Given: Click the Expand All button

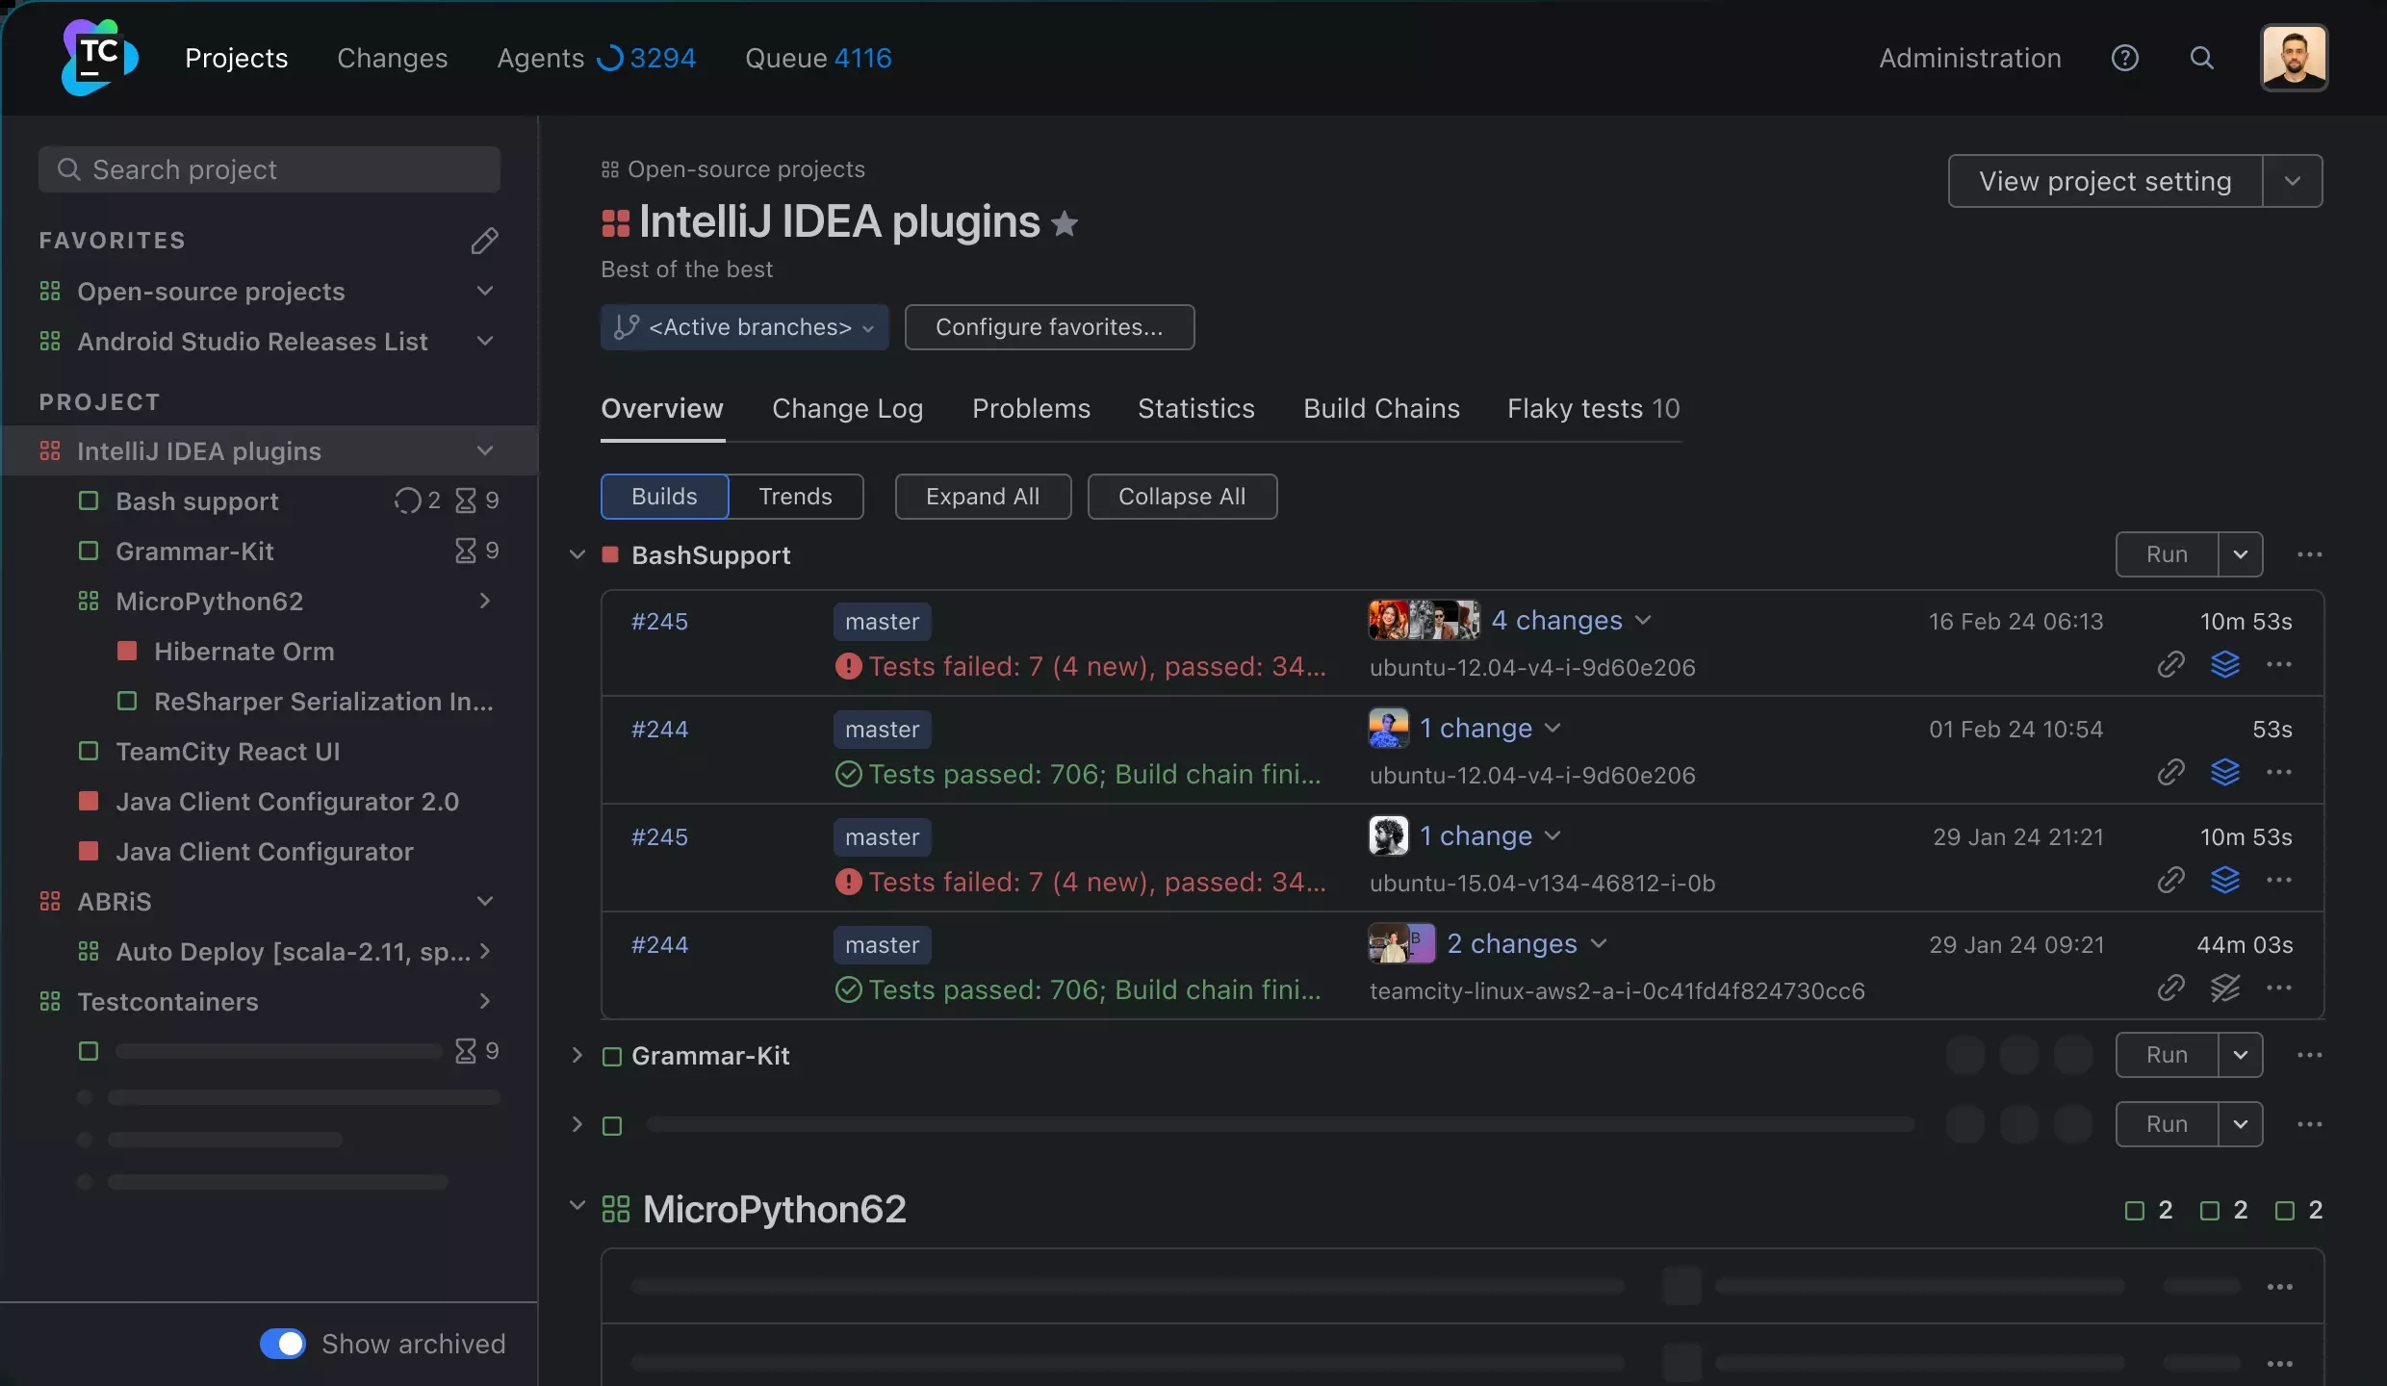Looking at the screenshot, I should click(983, 496).
